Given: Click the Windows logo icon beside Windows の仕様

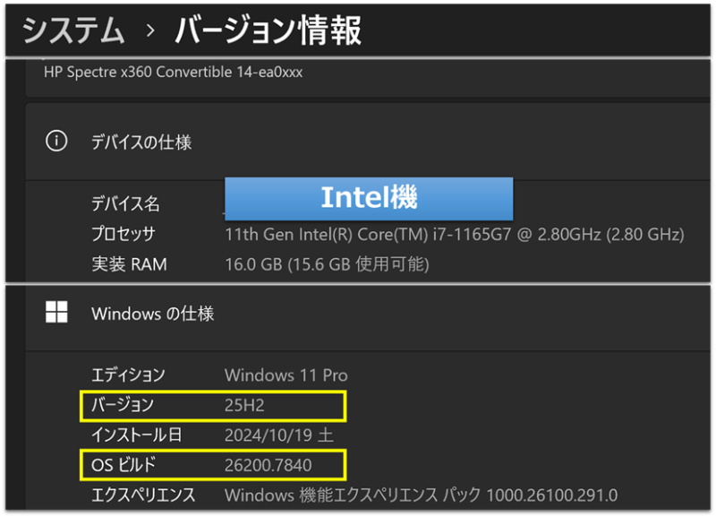Looking at the screenshot, I should pyautogui.click(x=56, y=313).
